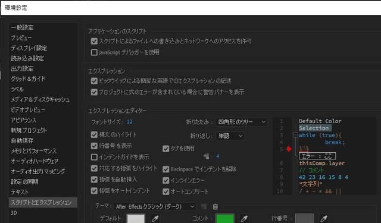The width and height of the screenshot is (381, 223).
Task: Toggle スクリプトによるファイルへの書き込み checkbox
Action: pos(94,41)
